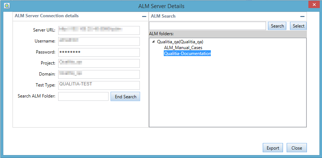The height and width of the screenshot is (158, 322).
Task: Focus the Domain input box
Action: [x=99, y=74]
